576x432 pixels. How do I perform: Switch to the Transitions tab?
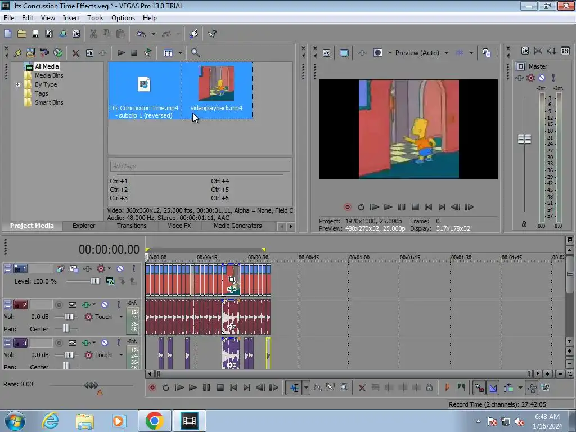(132, 226)
